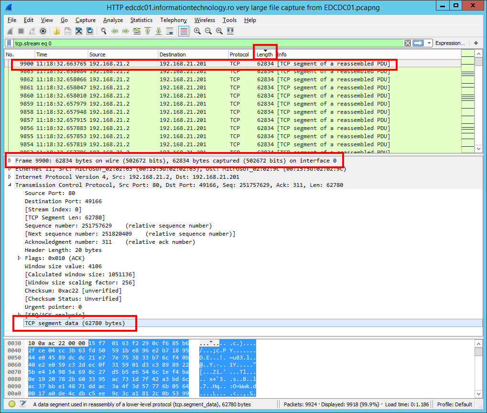This screenshot has height=413, width=487.
Task: Expand Internet Protocol Version 4 section
Action: coord(10,177)
